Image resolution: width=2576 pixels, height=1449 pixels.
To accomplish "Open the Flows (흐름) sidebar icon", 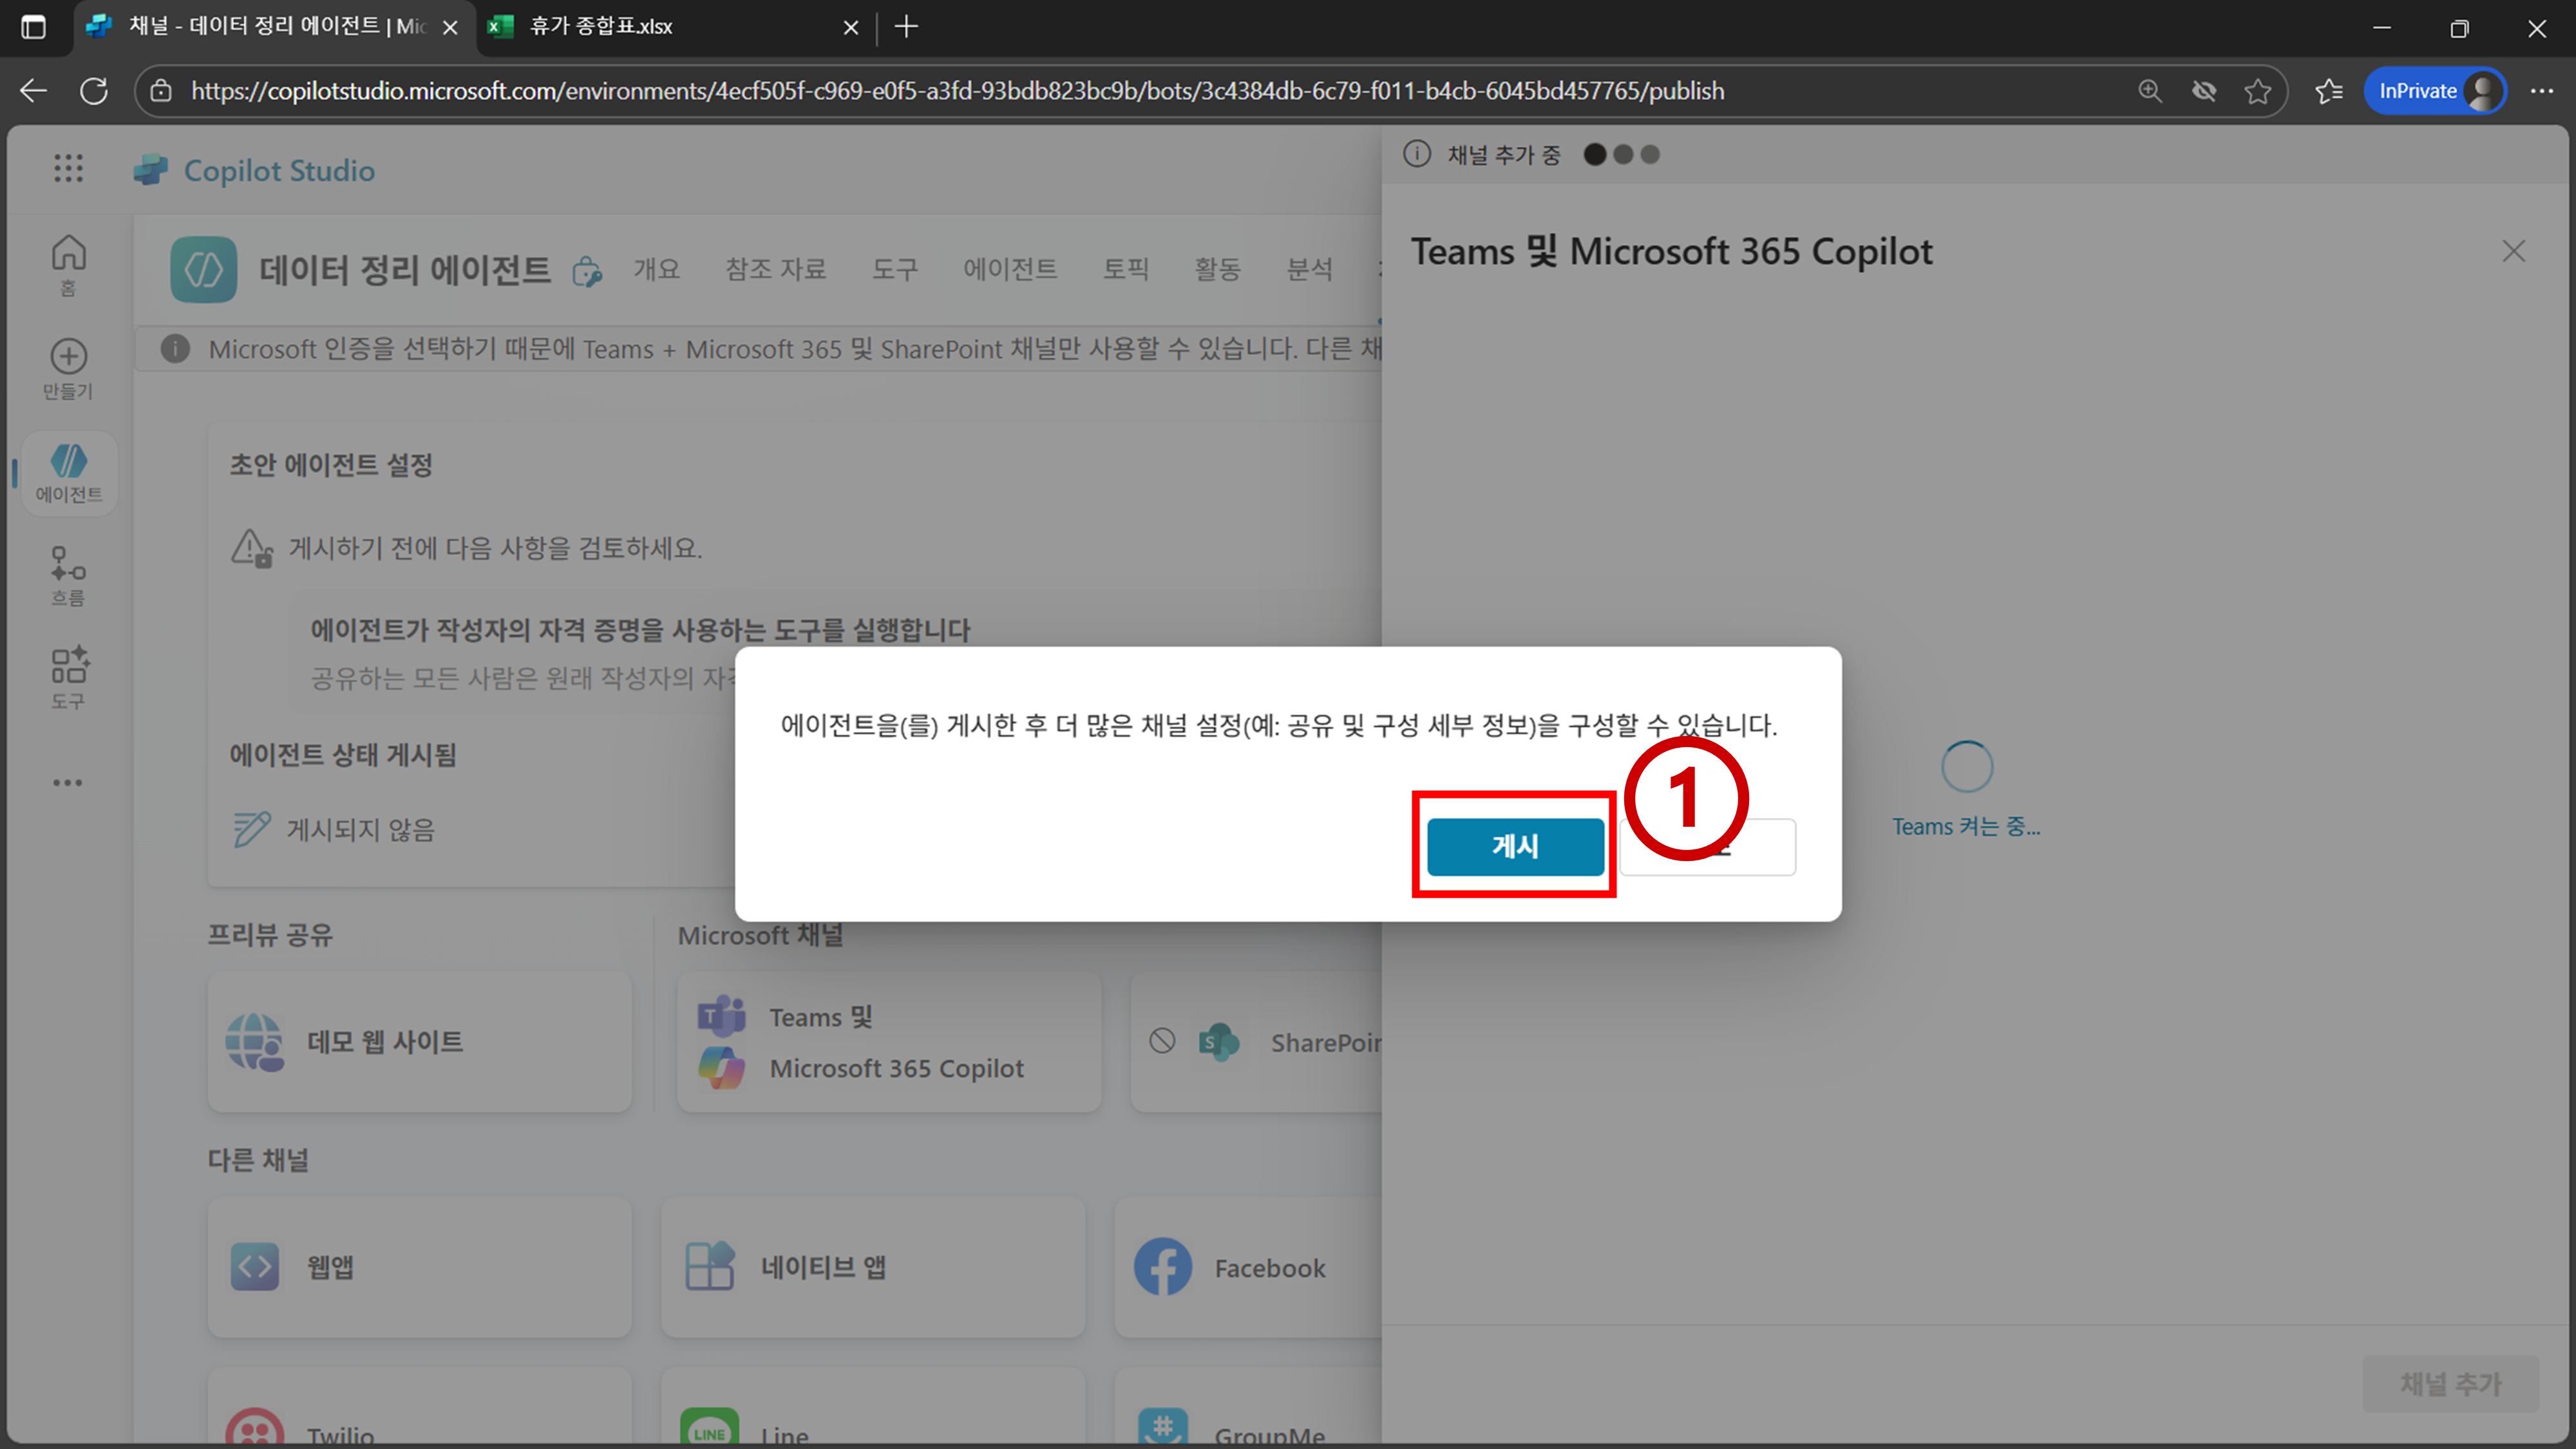I will coord(68,575).
